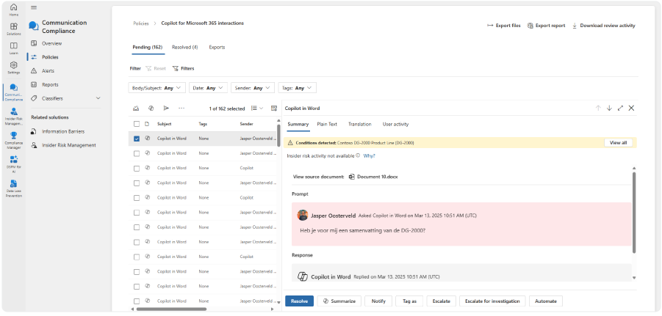Click View all conditions button
This screenshot has height=316, width=662.
[618, 143]
